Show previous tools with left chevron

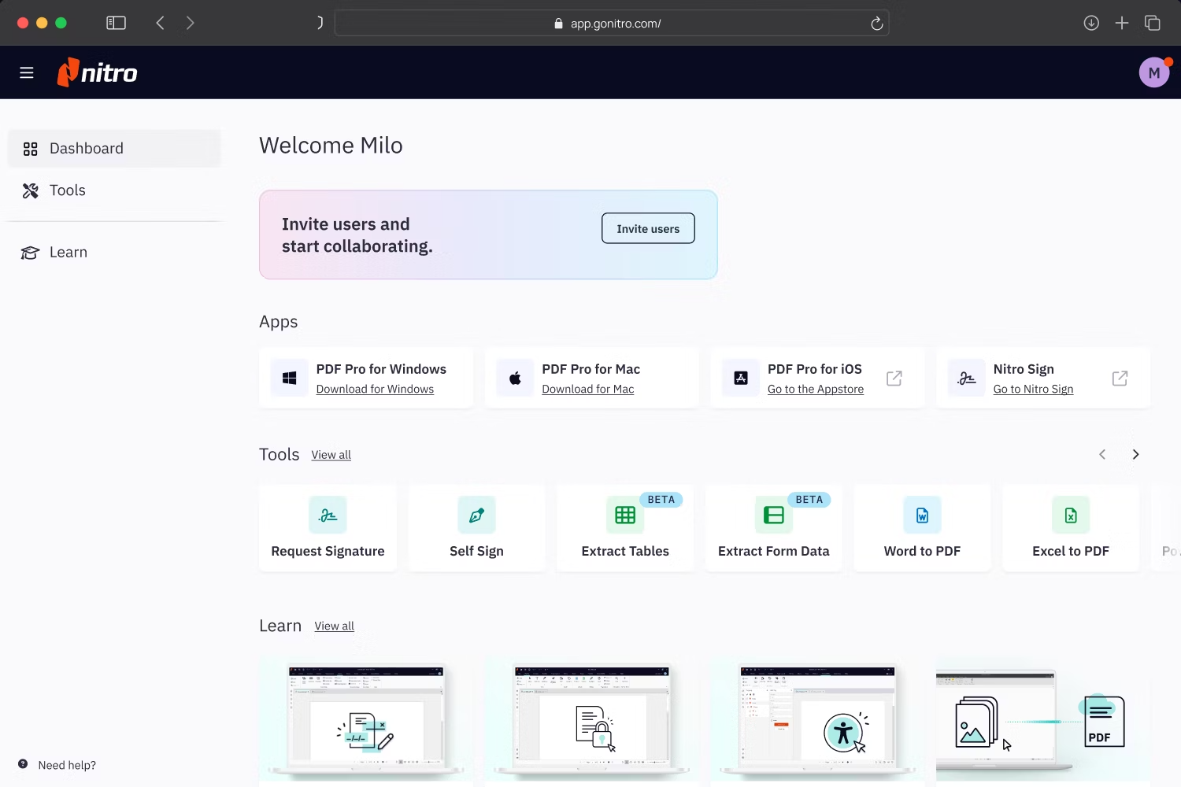coord(1102,454)
